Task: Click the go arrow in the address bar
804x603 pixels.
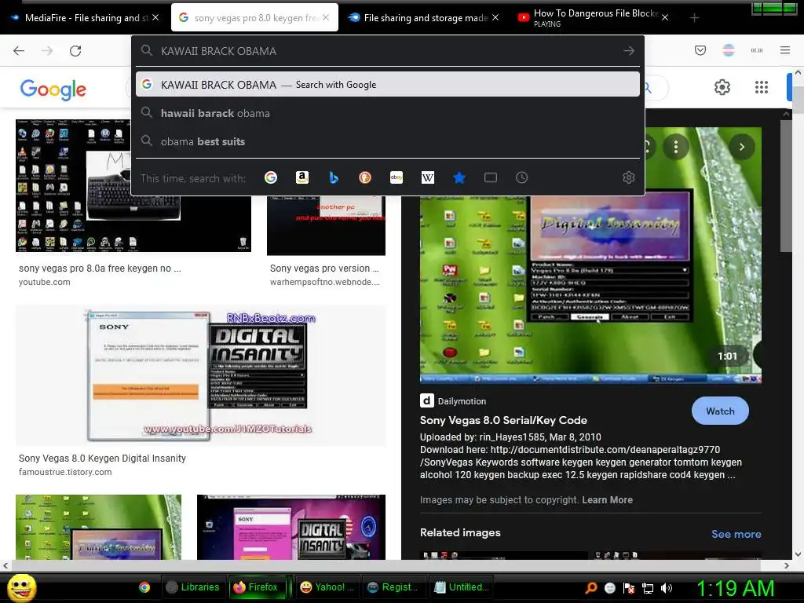Action: pyautogui.click(x=629, y=51)
